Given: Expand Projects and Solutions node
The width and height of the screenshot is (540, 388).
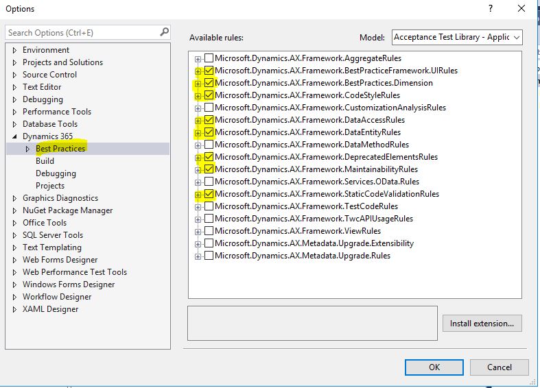Looking at the screenshot, I should [x=14, y=62].
